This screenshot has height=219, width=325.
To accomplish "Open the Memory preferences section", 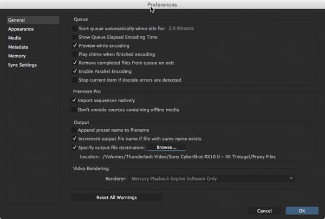I will click(x=17, y=56).
